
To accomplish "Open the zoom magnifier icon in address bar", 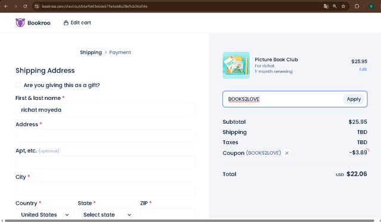I will (334, 7).
